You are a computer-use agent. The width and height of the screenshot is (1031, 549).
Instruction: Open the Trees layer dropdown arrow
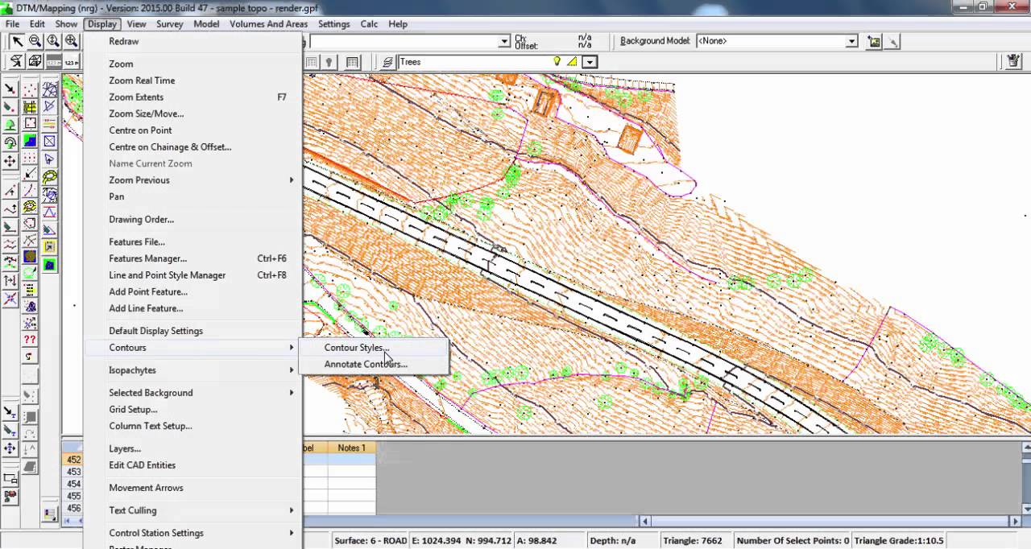click(590, 62)
